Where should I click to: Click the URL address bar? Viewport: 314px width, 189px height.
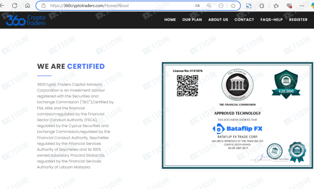pyautogui.click(x=138, y=6)
